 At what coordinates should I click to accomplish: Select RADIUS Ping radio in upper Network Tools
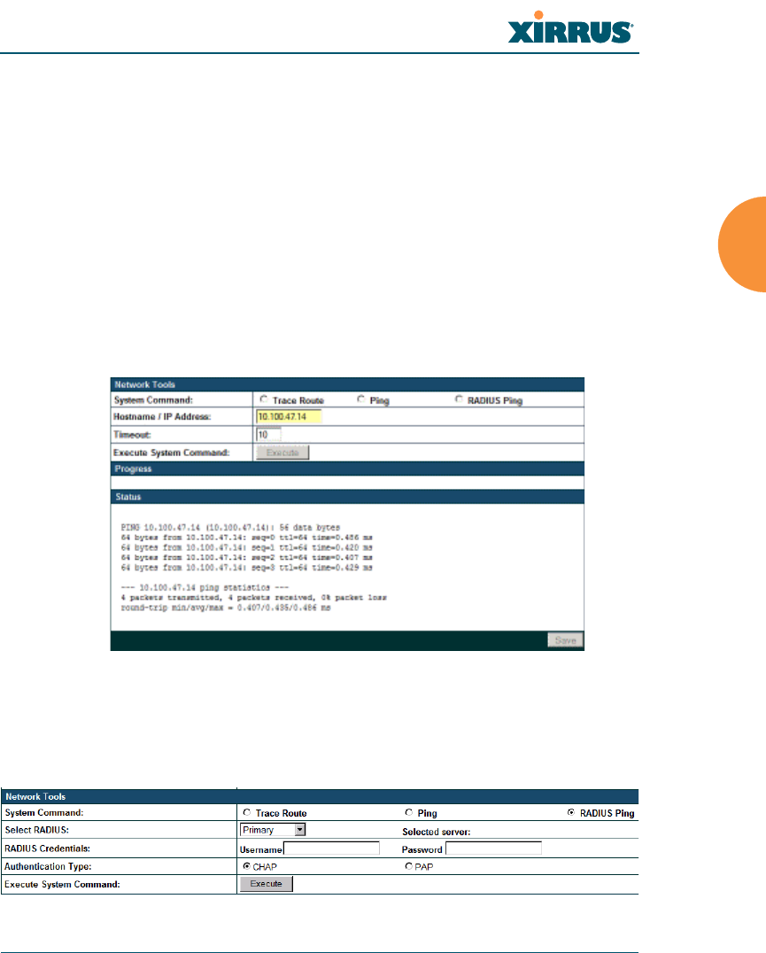click(x=459, y=399)
